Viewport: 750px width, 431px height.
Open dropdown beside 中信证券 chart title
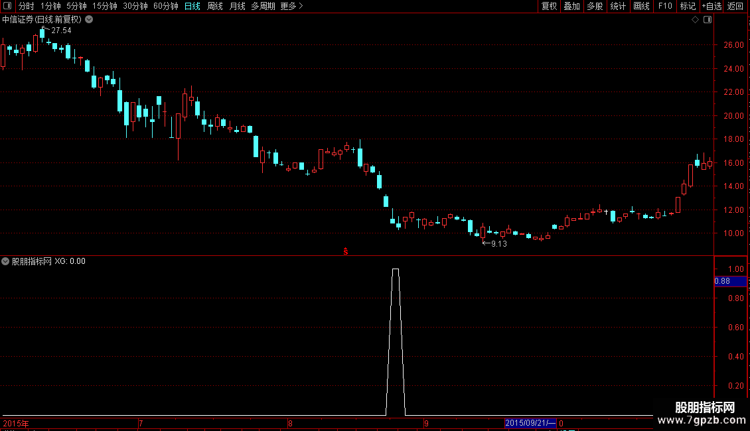(89, 20)
